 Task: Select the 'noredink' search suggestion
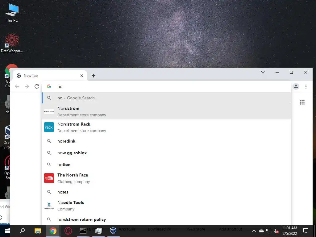166,141
